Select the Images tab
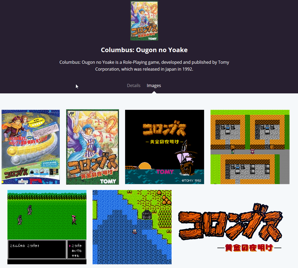The width and height of the screenshot is (298, 268). (x=154, y=86)
